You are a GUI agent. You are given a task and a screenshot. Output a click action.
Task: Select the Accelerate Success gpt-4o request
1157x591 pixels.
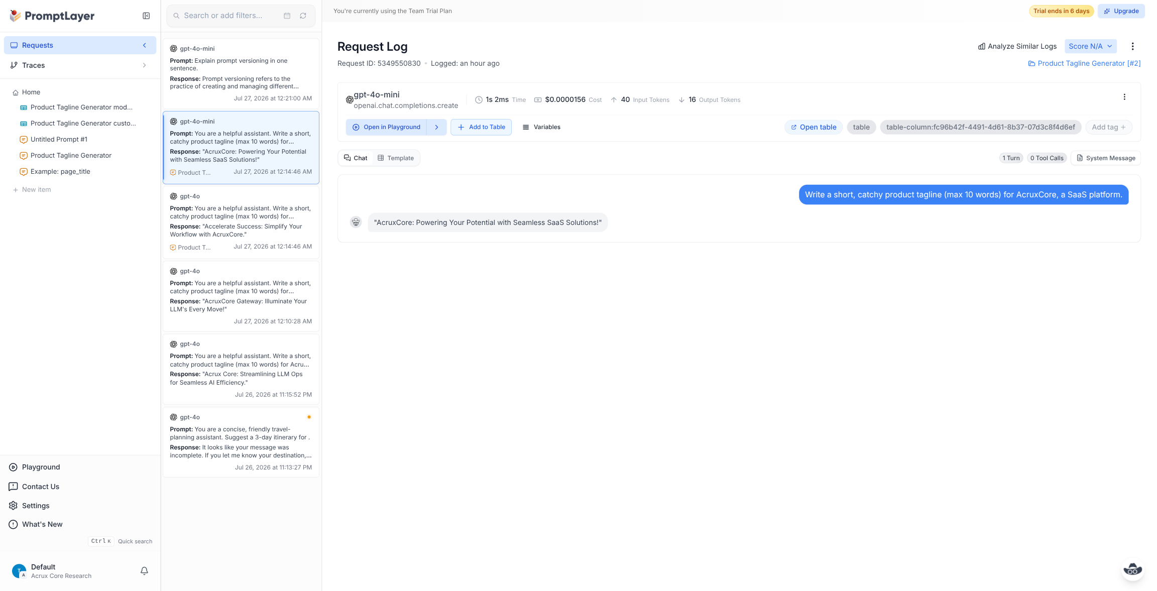(x=241, y=222)
